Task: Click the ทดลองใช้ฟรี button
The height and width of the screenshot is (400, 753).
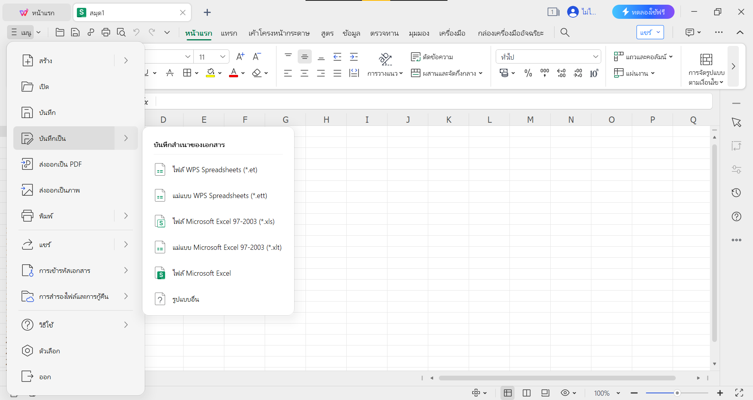Action: point(643,12)
